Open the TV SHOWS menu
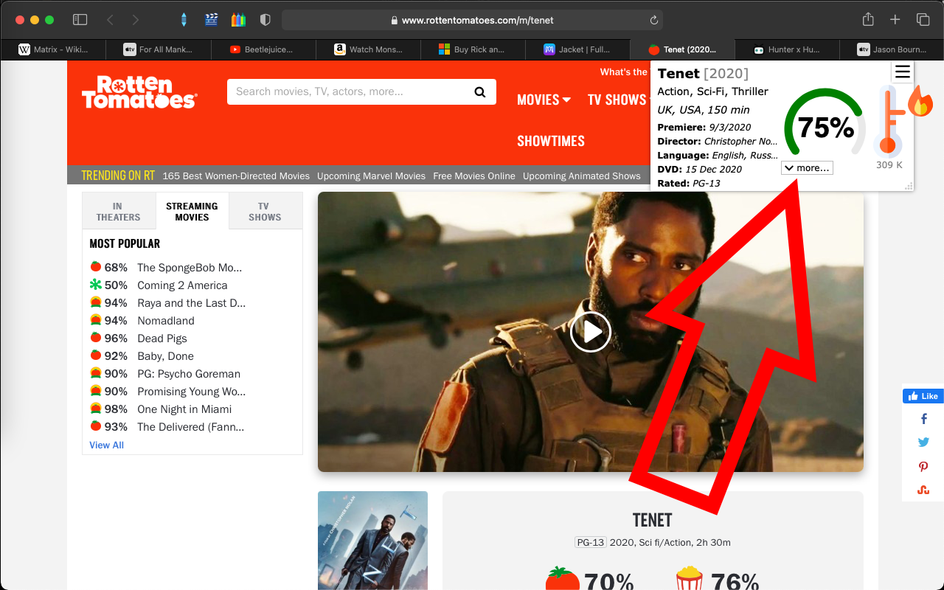The image size is (944, 590). (617, 100)
